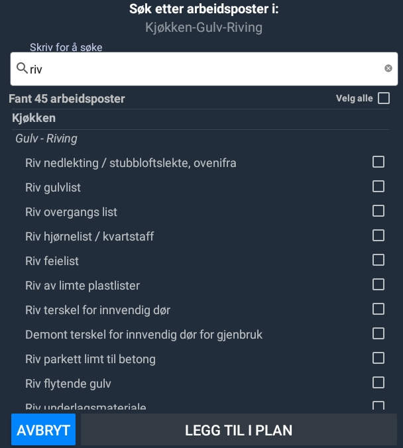Tick the 'Riv gulvlist' checkbox
Screen dimensions: 403x448
pos(378,186)
